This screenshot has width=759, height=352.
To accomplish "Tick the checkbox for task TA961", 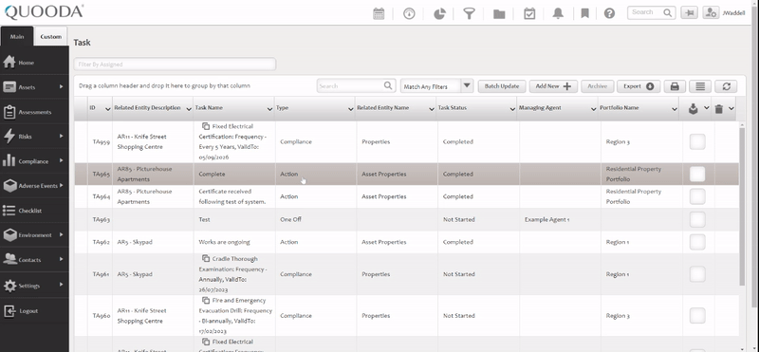I will click(x=697, y=274).
